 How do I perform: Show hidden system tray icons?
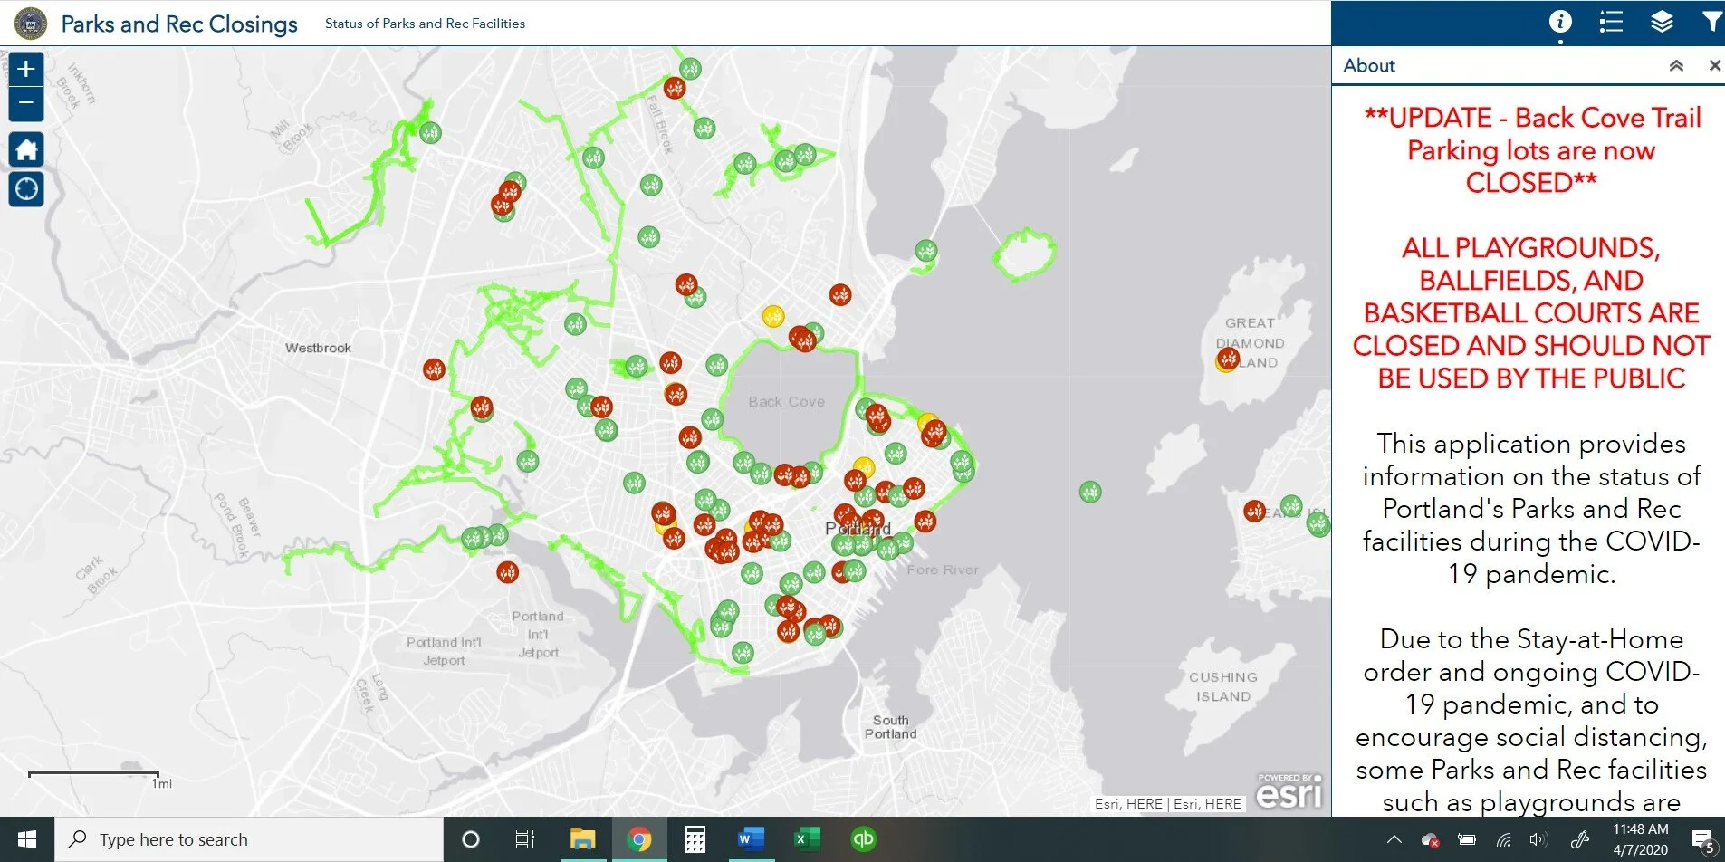(x=1394, y=840)
